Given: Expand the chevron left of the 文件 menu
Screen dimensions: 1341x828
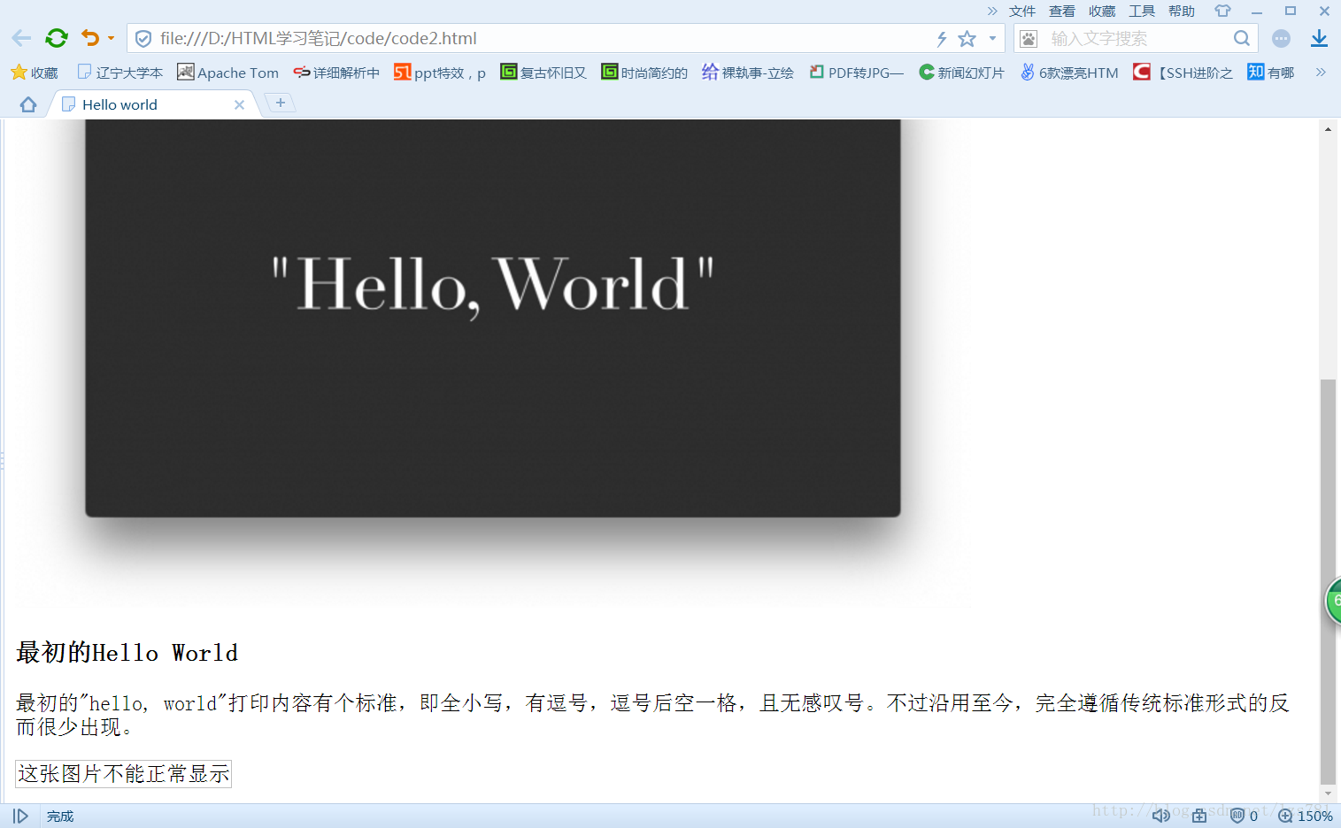Looking at the screenshot, I should (x=992, y=11).
